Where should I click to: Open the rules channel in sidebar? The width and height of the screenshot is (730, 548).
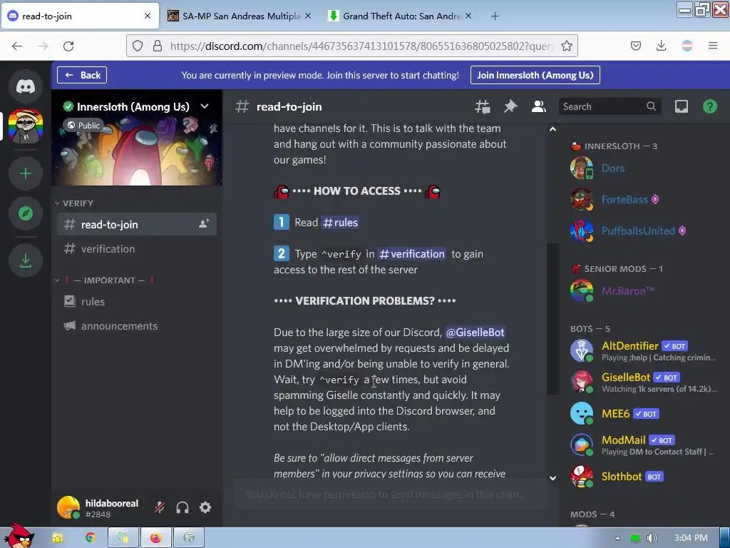(x=137, y=302)
